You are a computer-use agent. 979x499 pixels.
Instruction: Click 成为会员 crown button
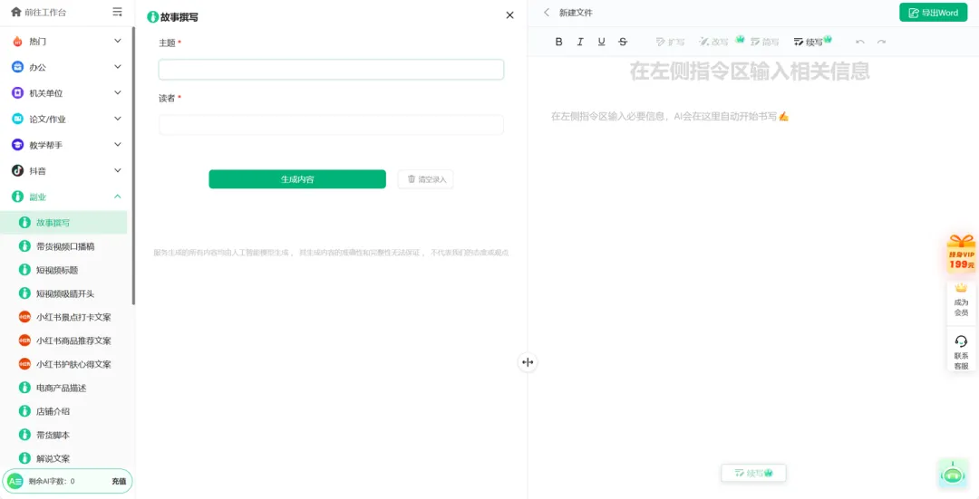(962, 301)
